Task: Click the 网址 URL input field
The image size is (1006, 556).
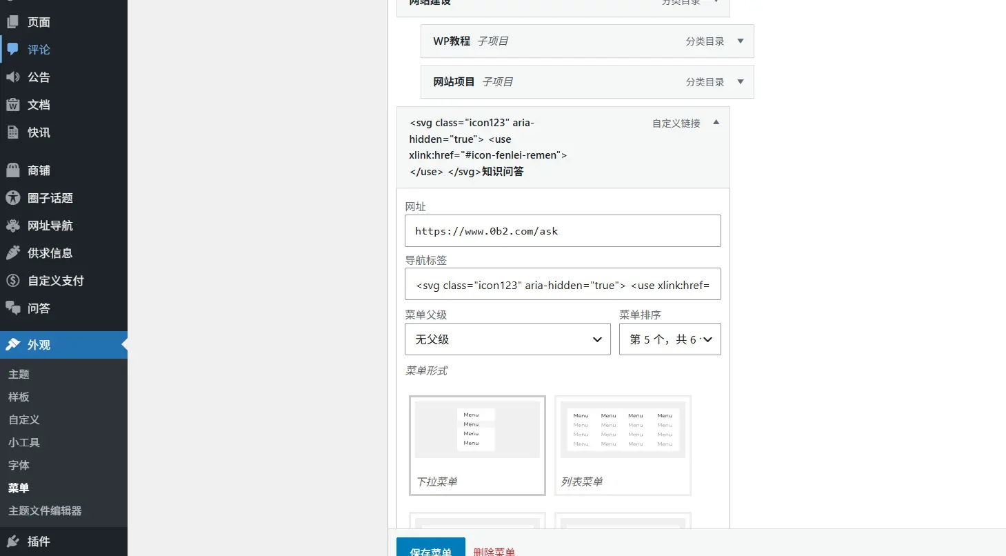Action: pos(563,231)
